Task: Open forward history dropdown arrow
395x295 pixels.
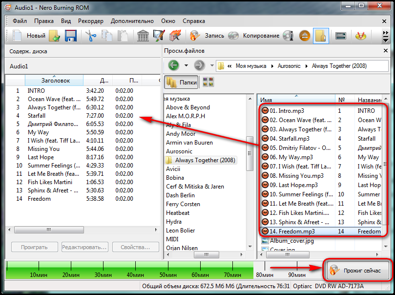Action: tap(212, 65)
